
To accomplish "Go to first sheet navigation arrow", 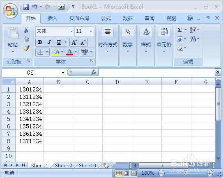I will [x=5, y=165].
